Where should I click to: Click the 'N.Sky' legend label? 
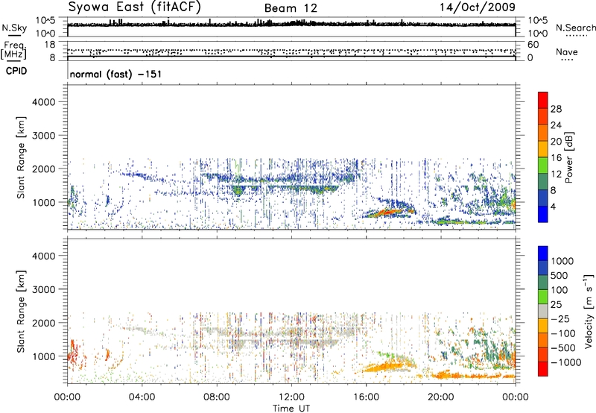point(14,28)
